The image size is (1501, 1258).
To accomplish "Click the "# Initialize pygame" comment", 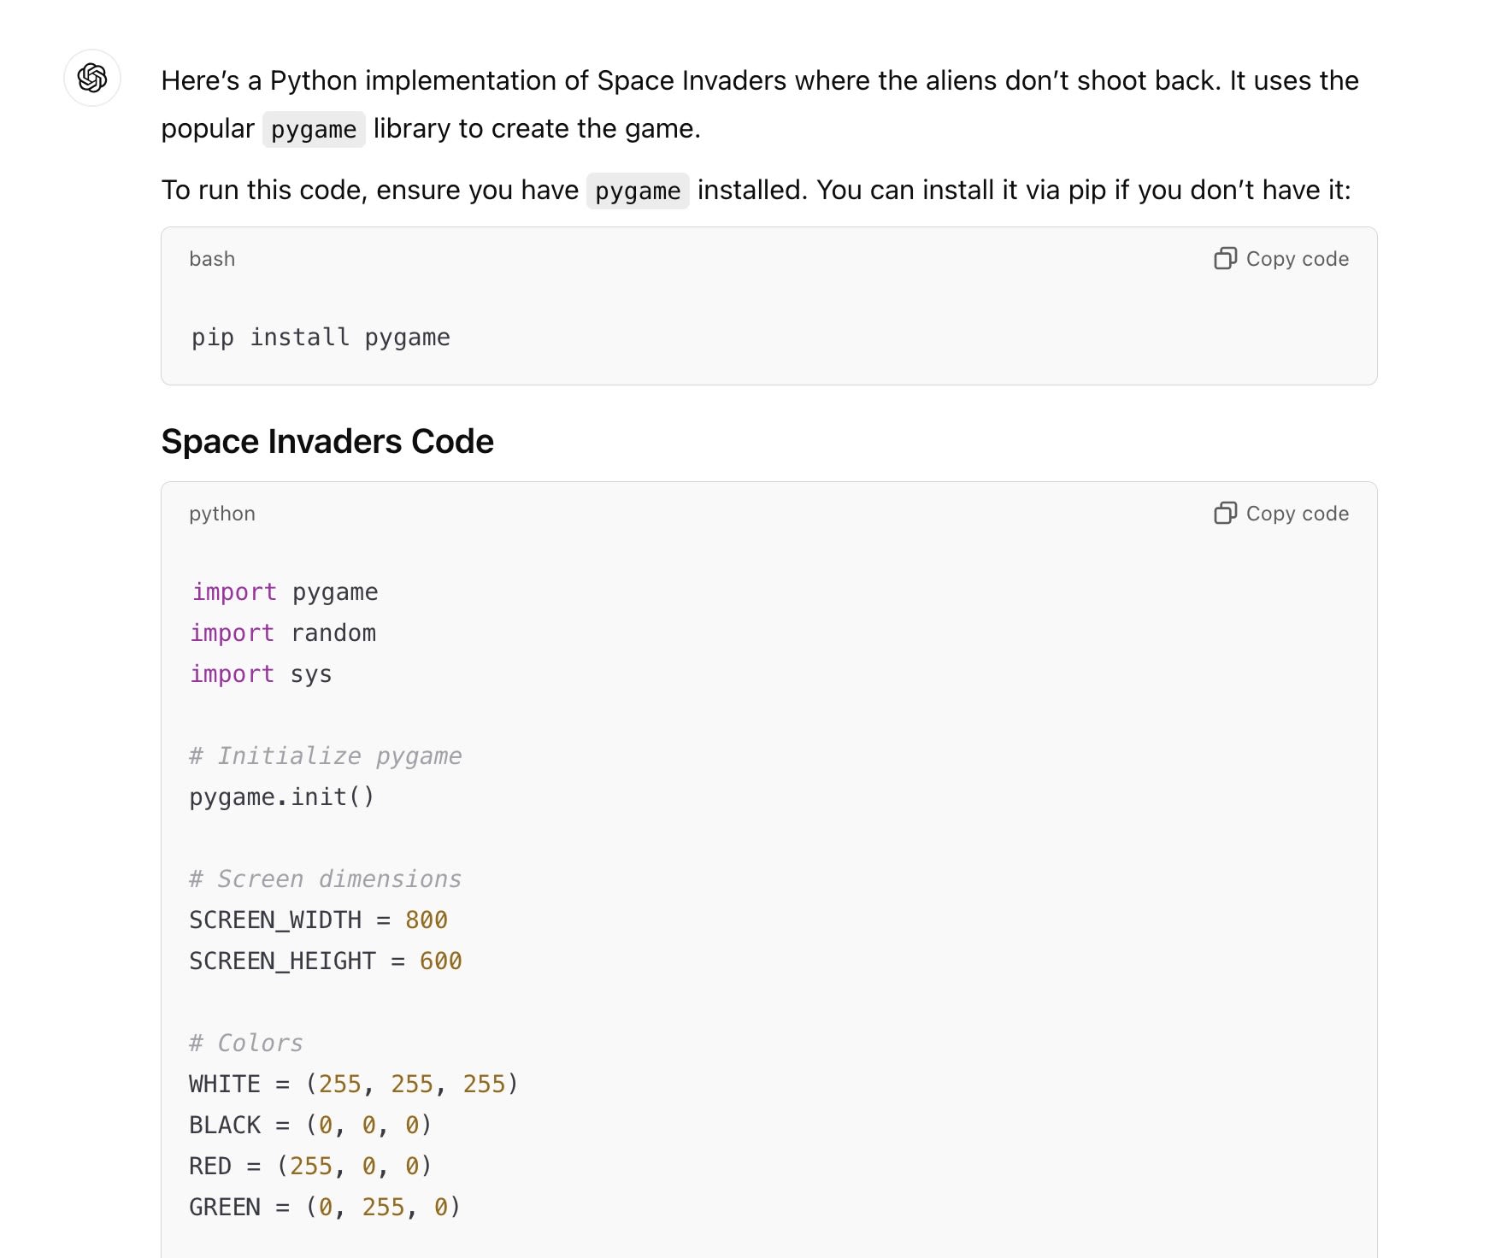I will [326, 756].
